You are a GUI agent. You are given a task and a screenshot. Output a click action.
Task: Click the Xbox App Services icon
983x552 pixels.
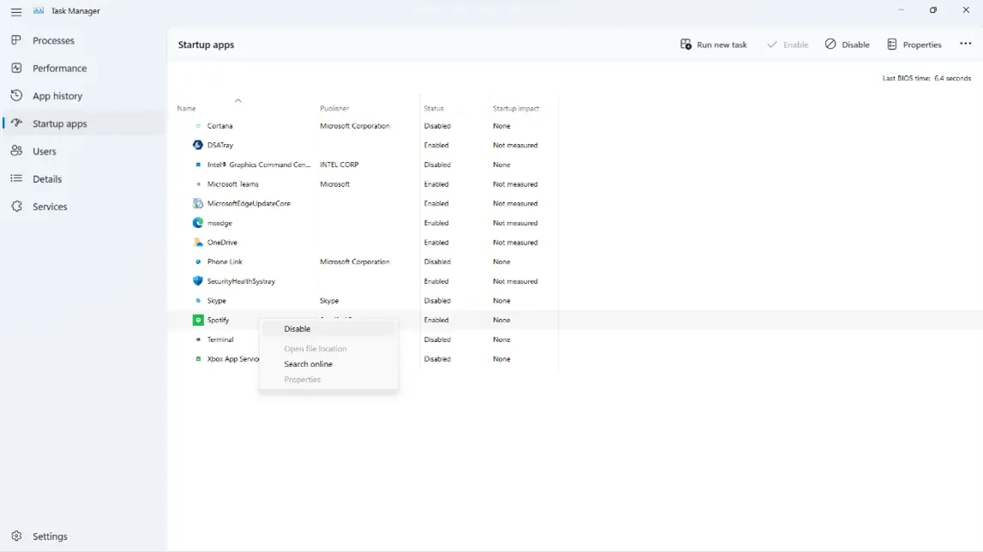pyautogui.click(x=198, y=358)
